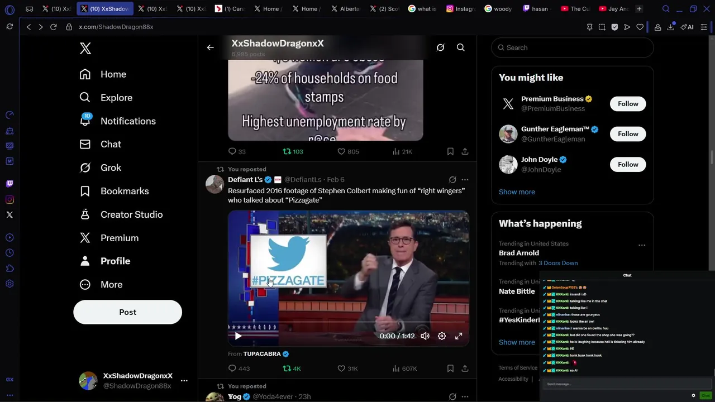Bookmark the Defiant L's post

[450, 368]
